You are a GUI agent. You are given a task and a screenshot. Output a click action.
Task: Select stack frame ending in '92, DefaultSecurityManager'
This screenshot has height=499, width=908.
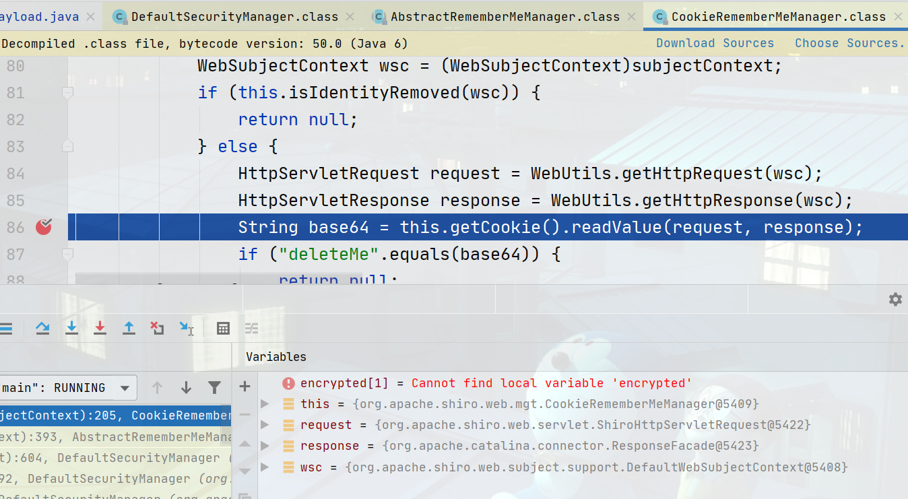[x=115, y=478]
